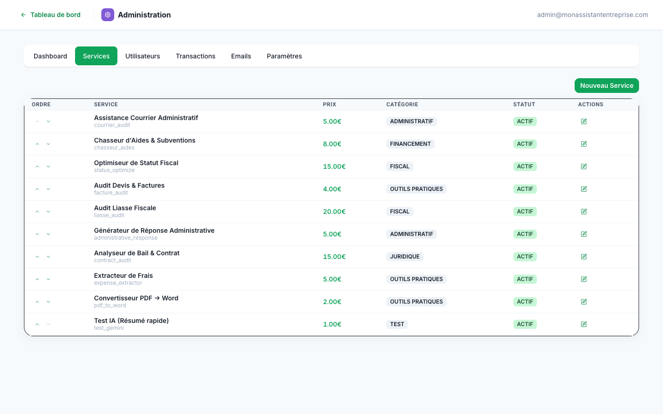Click the Nouveau Service button
This screenshot has height=414, width=663.
(606, 86)
